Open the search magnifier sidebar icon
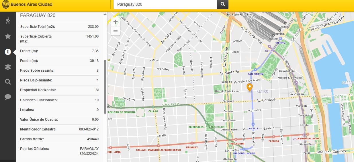 pyautogui.click(x=8, y=82)
